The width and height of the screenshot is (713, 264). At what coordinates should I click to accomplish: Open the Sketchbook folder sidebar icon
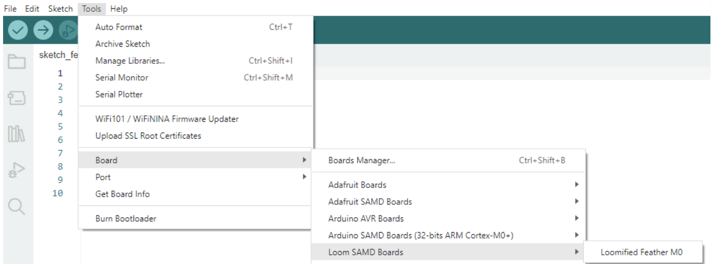16,62
